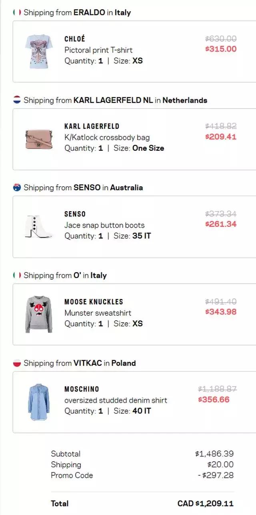Click the Italy flag icon beside ERALDO
Image resolution: width=256 pixels, height=515 pixels.
coord(17,12)
